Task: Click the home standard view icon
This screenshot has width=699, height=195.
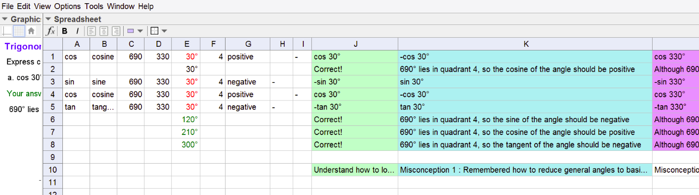Action: pyautogui.click(x=31, y=31)
